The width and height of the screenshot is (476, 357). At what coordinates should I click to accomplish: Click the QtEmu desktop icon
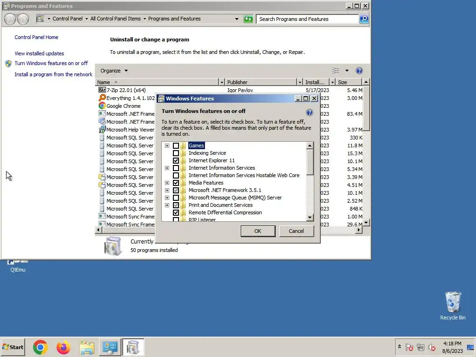[18, 266]
